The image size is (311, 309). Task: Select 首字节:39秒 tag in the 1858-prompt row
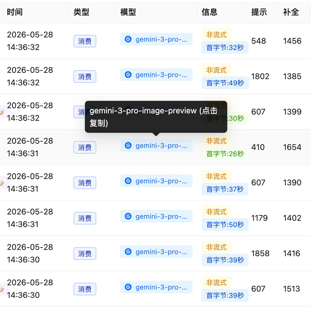(225, 260)
